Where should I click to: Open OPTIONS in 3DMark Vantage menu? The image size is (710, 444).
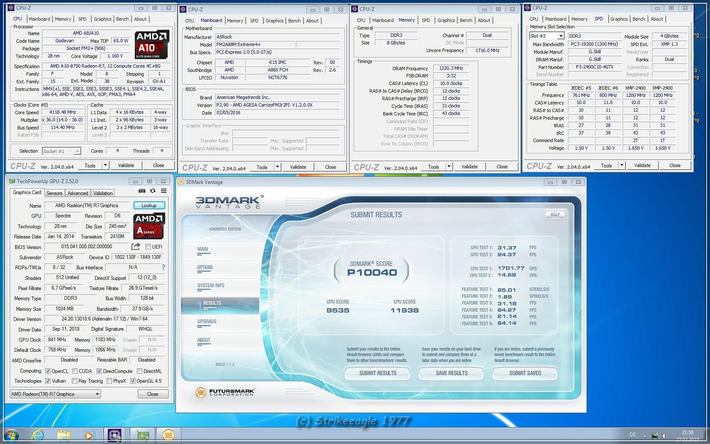point(205,267)
